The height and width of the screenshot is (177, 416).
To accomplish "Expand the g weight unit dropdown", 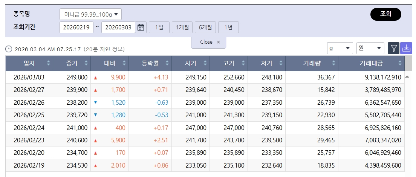I will pos(340,48).
